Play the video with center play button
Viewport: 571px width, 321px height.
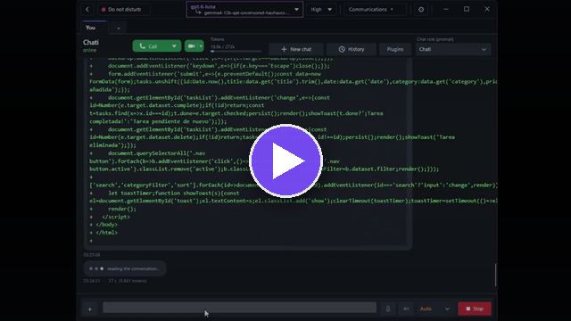(x=285, y=160)
